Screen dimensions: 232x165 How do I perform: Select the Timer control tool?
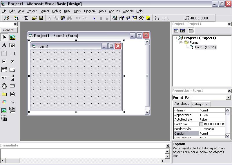tap(4, 86)
